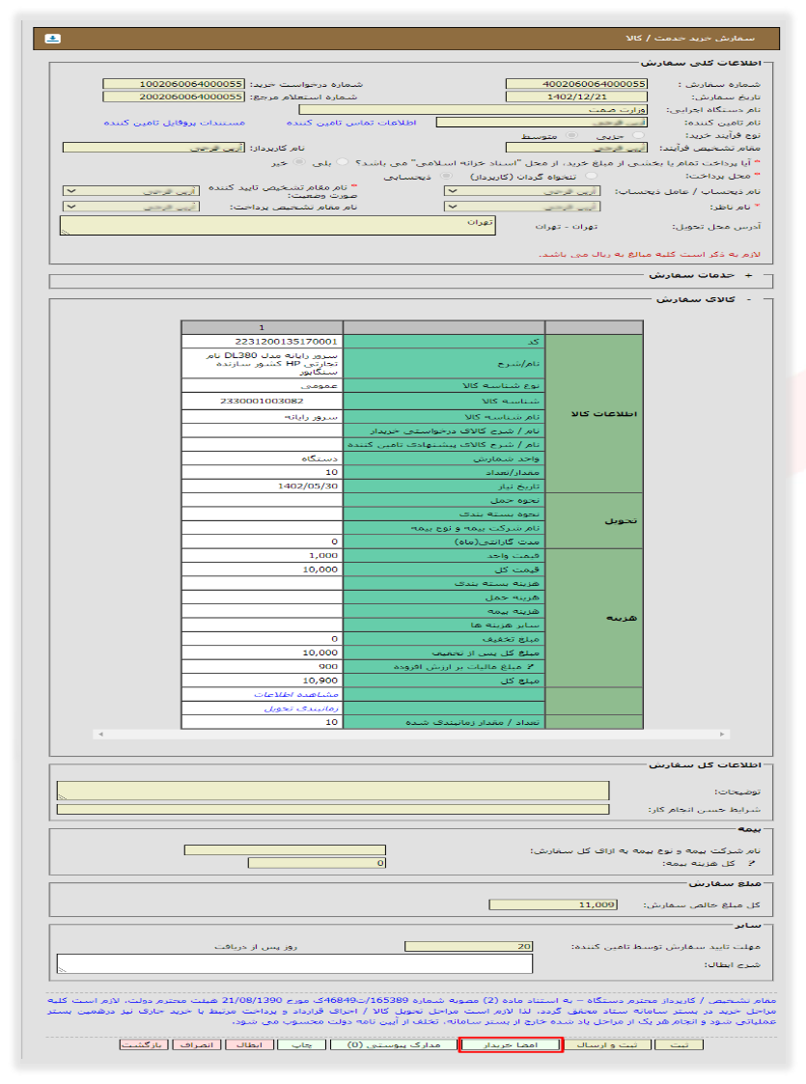
Task: Click the مشاهده اطلاعات link in the goods table
Action: [296, 694]
